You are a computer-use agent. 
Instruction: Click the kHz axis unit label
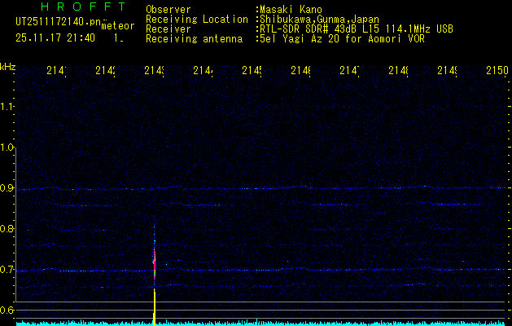click(8, 66)
